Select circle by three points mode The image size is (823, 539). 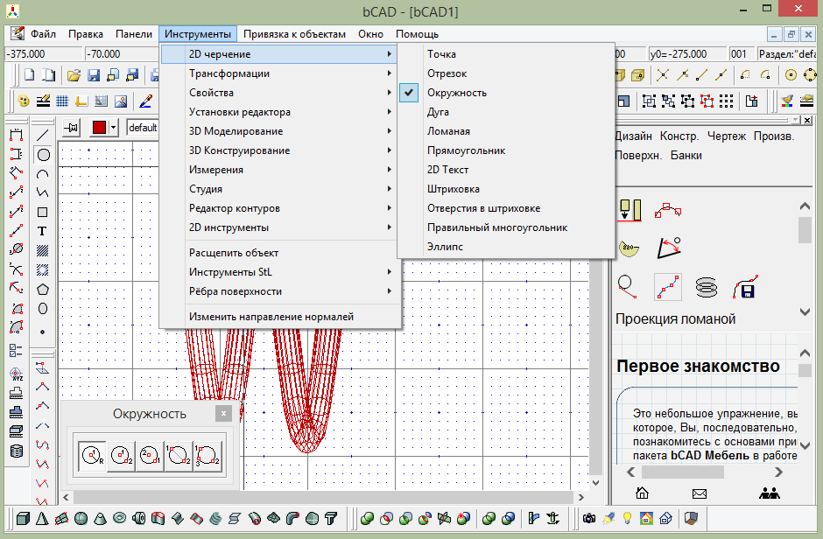pyautogui.click(x=208, y=456)
